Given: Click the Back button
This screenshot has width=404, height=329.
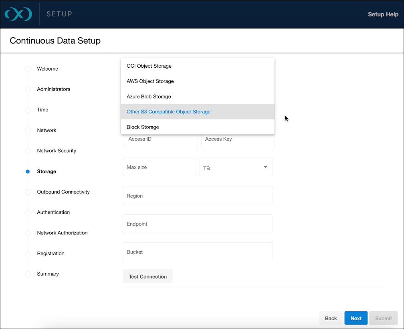Looking at the screenshot, I should pyautogui.click(x=331, y=318).
